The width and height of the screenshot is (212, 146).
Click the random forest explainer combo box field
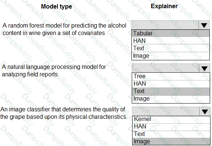point(165,25)
